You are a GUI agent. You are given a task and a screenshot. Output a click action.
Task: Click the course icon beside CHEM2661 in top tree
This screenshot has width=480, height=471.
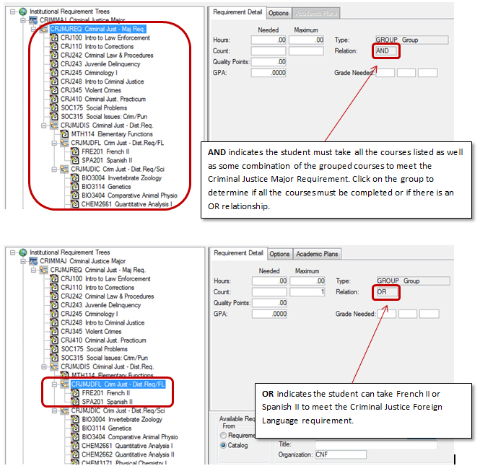75,204
